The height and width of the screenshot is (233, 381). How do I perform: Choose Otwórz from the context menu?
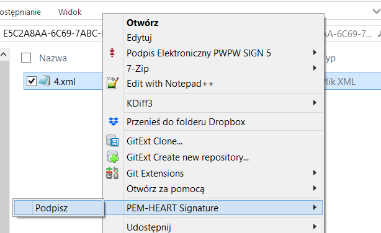click(x=142, y=23)
